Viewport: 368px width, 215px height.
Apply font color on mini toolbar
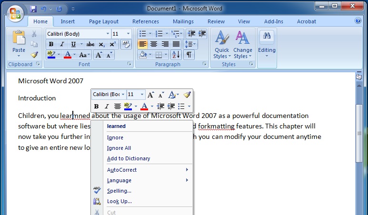point(144,107)
